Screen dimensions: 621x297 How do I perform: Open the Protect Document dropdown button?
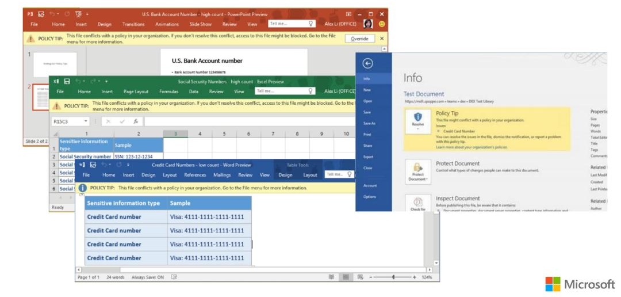tap(418, 172)
